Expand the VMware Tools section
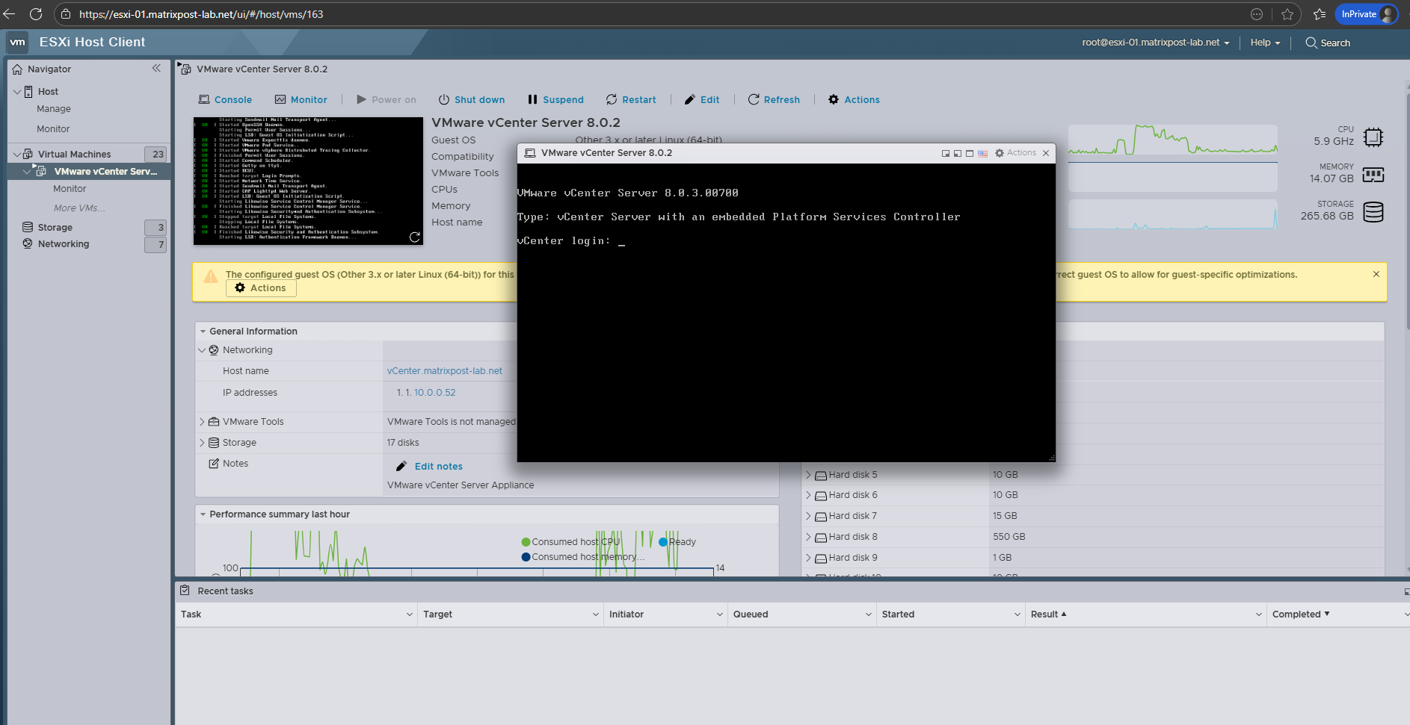 (x=202, y=422)
